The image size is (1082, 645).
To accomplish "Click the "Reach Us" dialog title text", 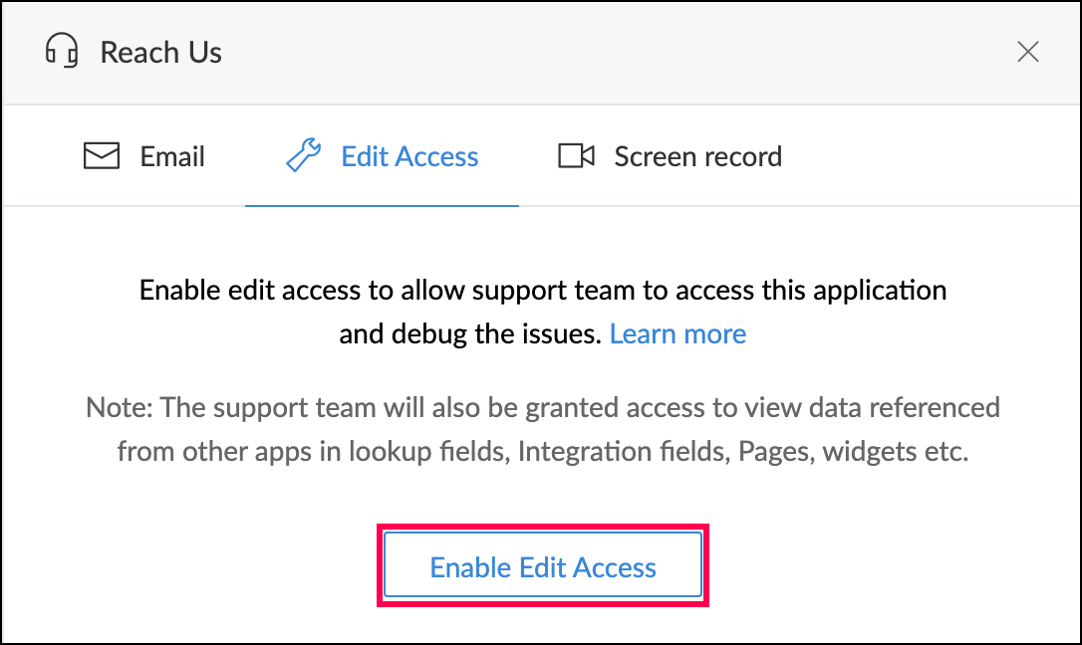I will (x=161, y=52).
